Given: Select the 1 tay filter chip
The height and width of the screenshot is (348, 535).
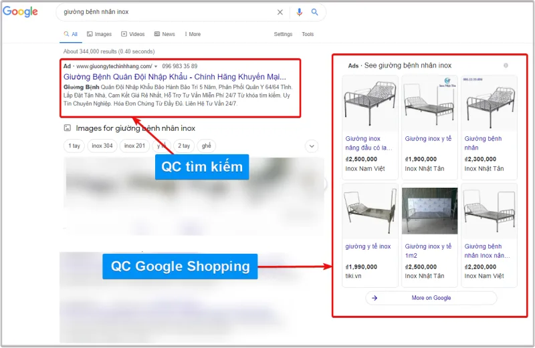Looking at the screenshot, I should click(74, 146).
